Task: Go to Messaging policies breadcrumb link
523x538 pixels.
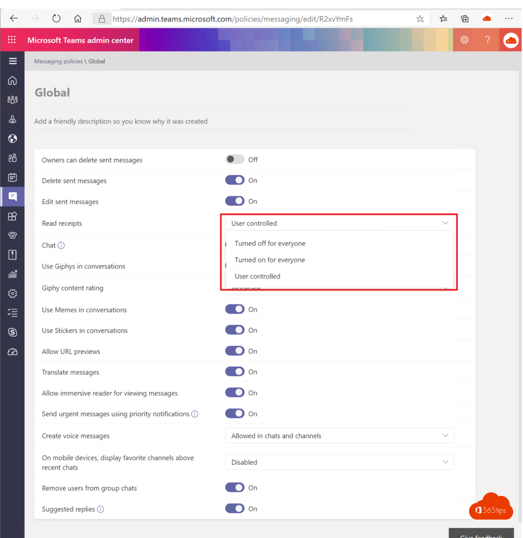Action: click(58, 61)
